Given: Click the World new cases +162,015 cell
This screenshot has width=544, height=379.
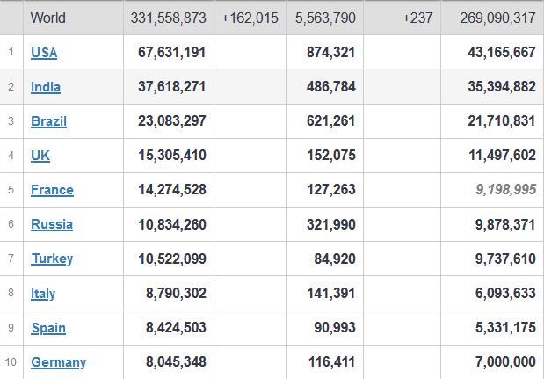Looking at the screenshot, I should (250, 18).
